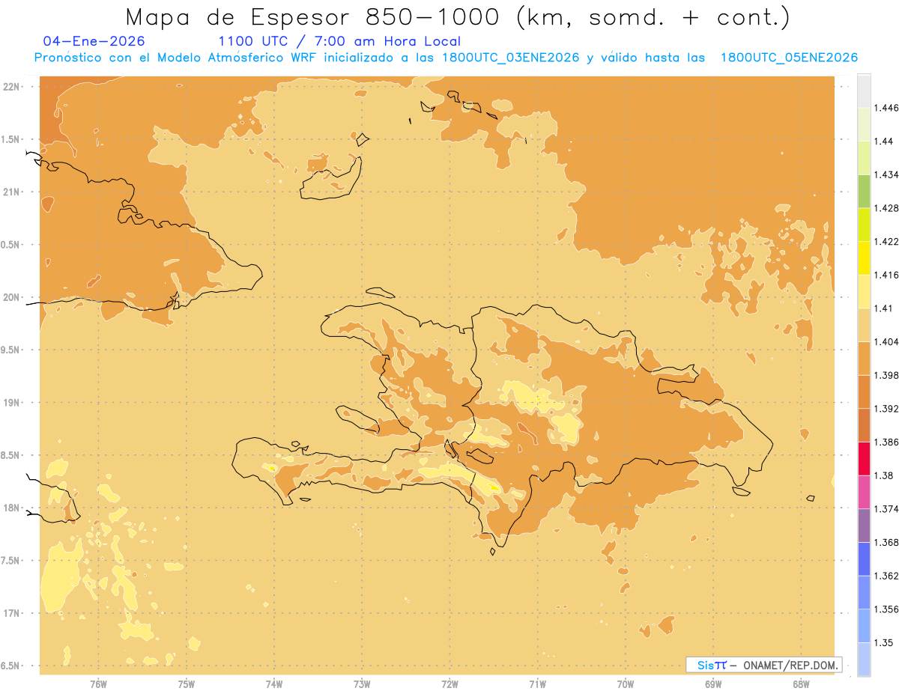The width and height of the screenshot is (899, 694).
Task: Click the '1.44' colorbar value
Action: [x=885, y=141]
